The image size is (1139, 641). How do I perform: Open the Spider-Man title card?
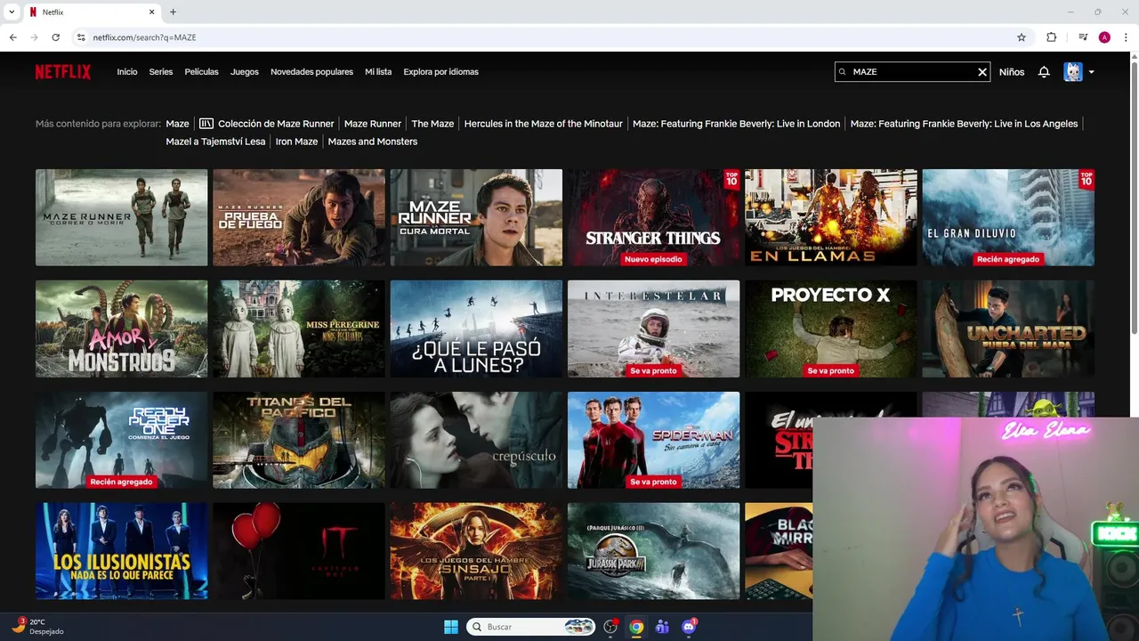click(x=653, y=440)
